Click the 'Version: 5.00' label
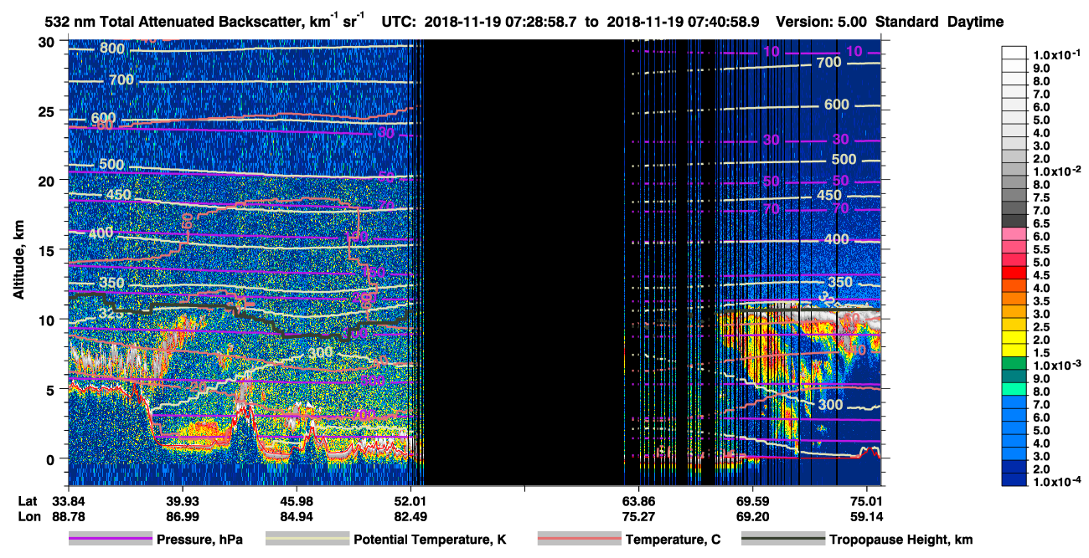The width and height of the screenshot is (1089, 558). [823, 23]
